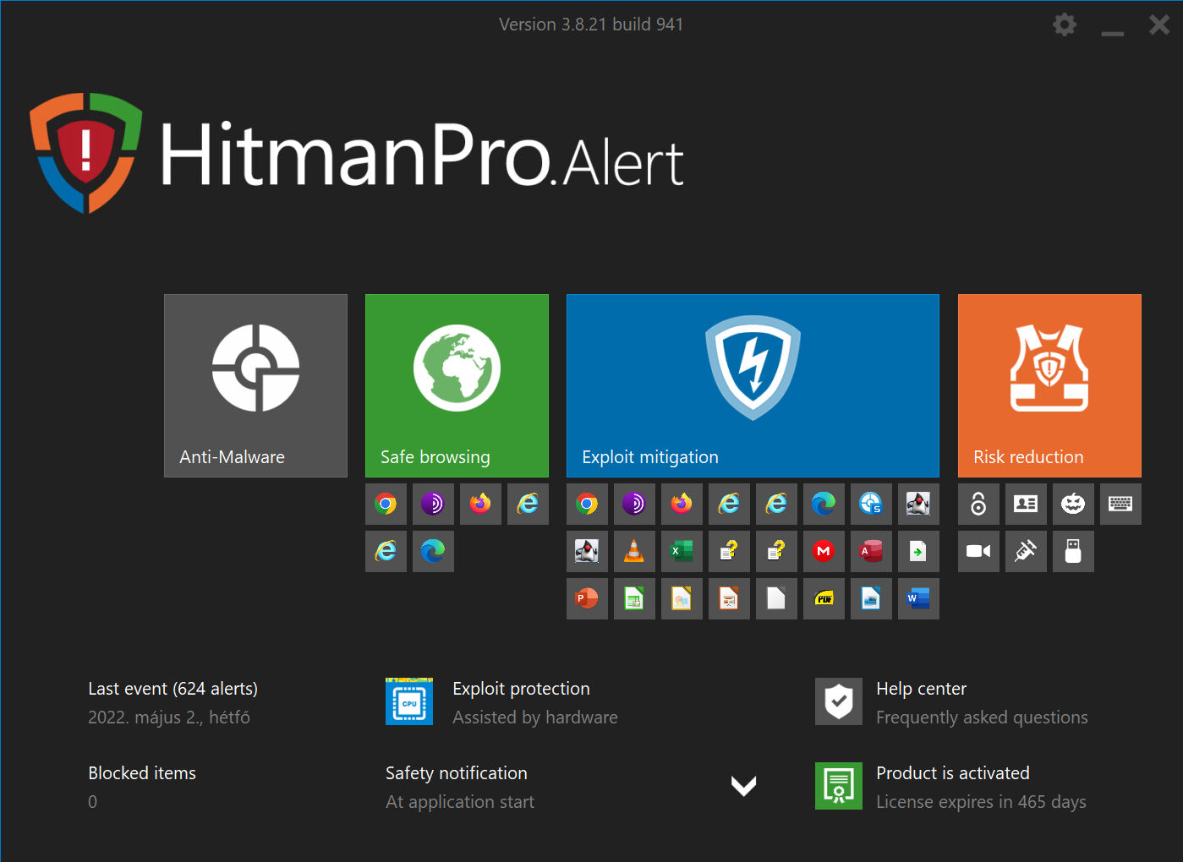Click 'Frequently asked questions' text

[x=982, y=717]
